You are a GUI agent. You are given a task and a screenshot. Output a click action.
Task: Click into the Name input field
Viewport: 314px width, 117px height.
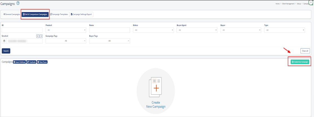point(110,30)
